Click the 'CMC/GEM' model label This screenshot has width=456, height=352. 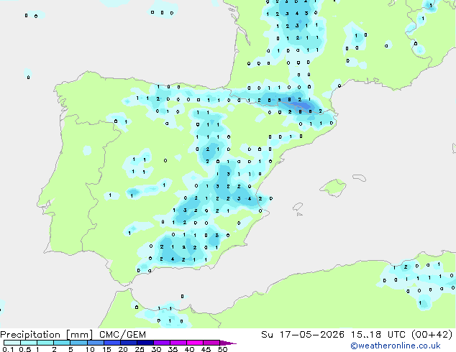[x=122, y=335]
